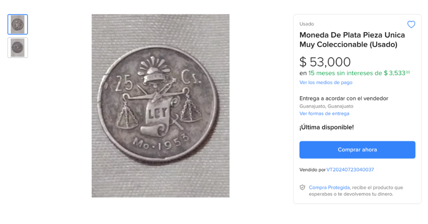Image resolution: width=428 pixels, height=224 pixels.
Task: Open the main 1953 coin photo
Action: pos(160,106)
